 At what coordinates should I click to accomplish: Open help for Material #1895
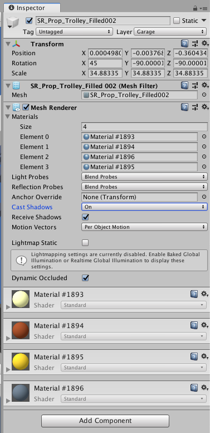coord(194,357)
